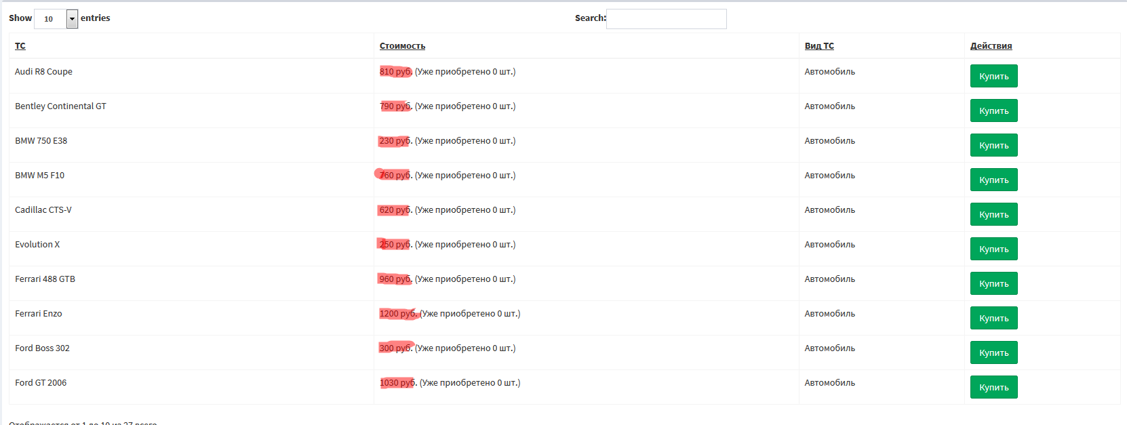Click Купить for Ferrari Enzo
The image size is (1127, 425).
tap(993, 318)
